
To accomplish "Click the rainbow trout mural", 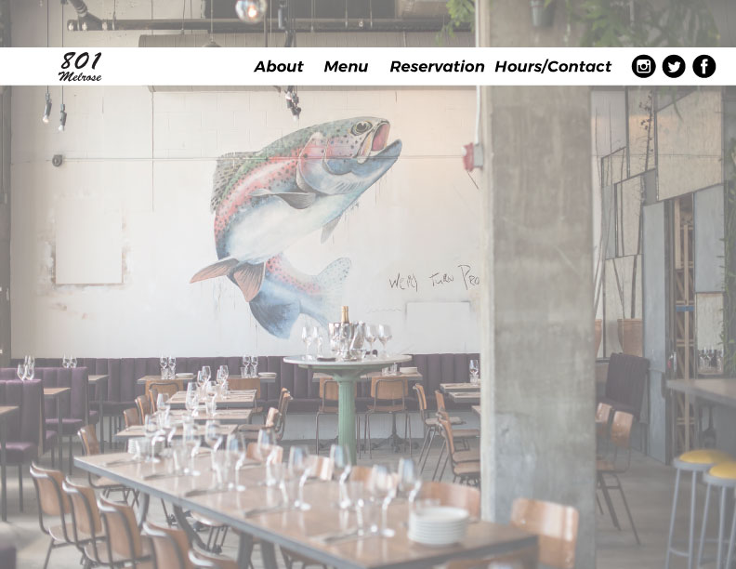I will [296, 223].
